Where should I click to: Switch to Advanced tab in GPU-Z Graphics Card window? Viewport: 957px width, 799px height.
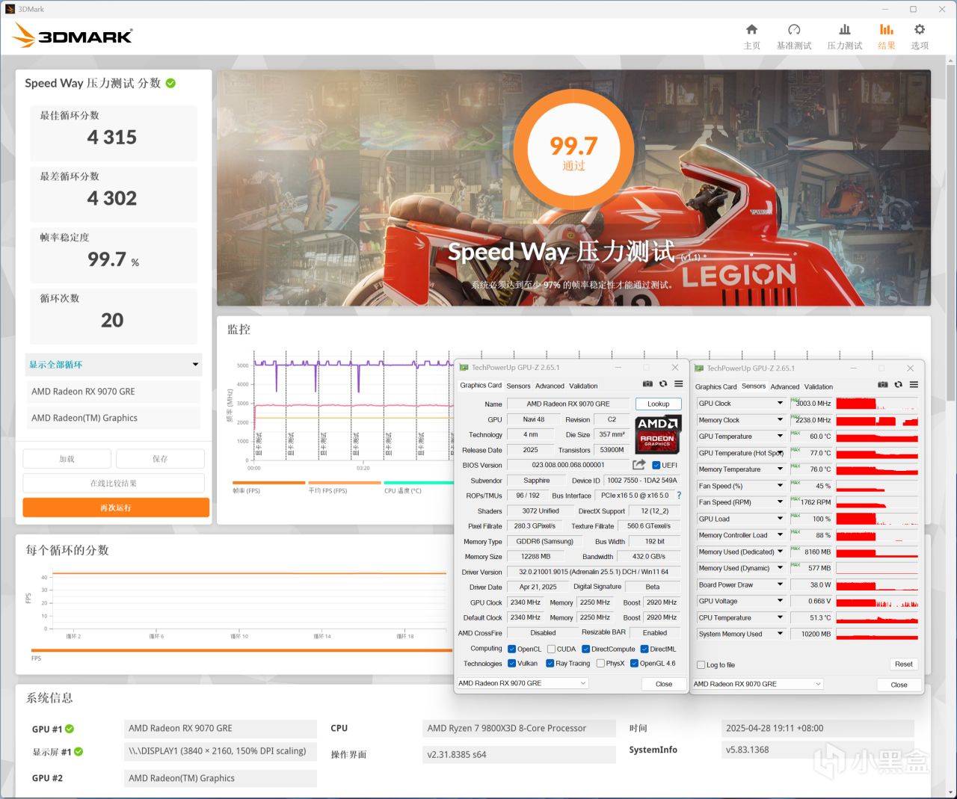550,386
